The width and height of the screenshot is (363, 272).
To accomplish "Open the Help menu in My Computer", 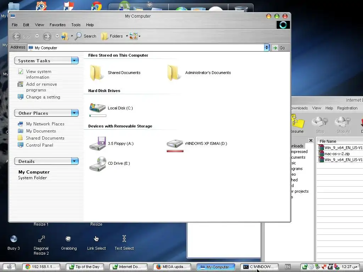I will (90, 25).
